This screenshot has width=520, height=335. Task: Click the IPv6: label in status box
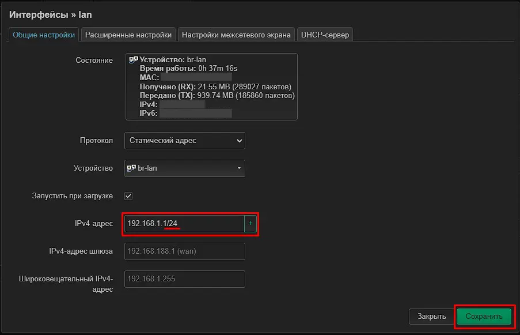coord(148,113)
